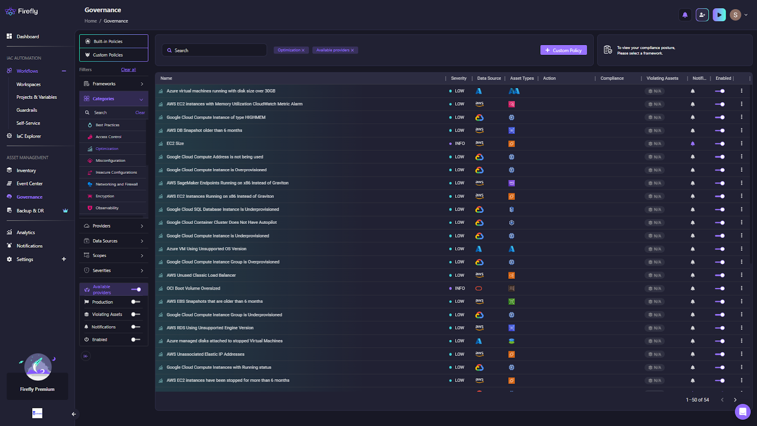The height and width of the screenshot is (426, 757).
Task: Open Self-Service in the sidebar
Action: click(x=28, y=123)
